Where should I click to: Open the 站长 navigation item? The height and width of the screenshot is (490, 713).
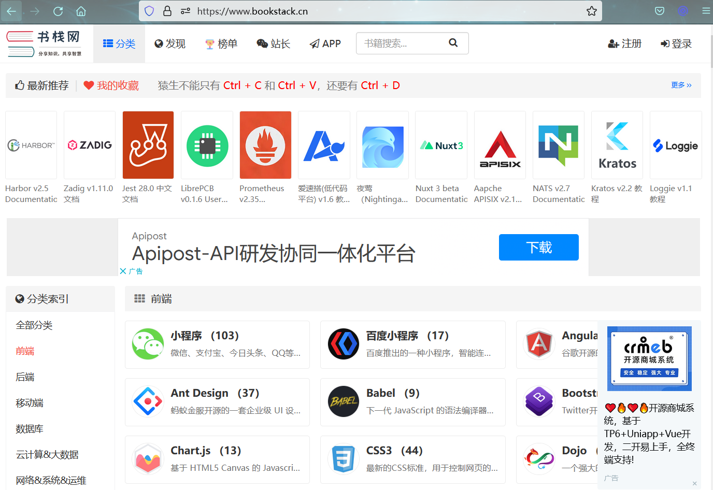(x=274, y=44)
